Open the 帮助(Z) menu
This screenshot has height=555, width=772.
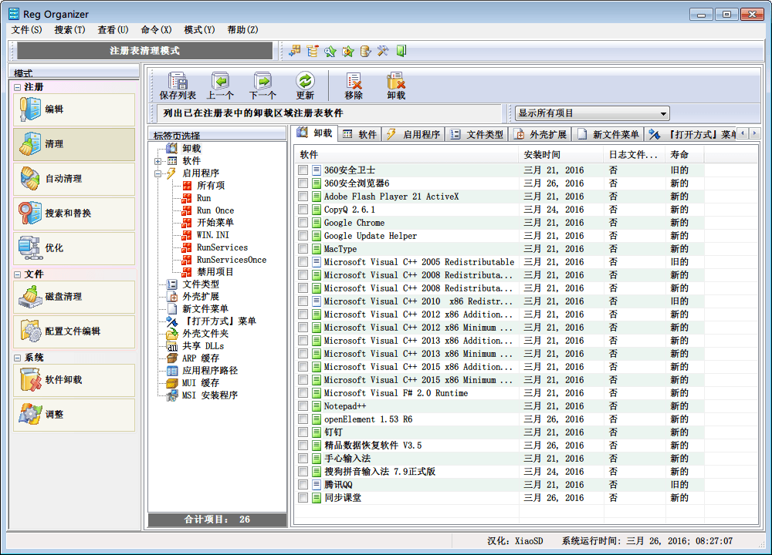click(x=242, y=30)
